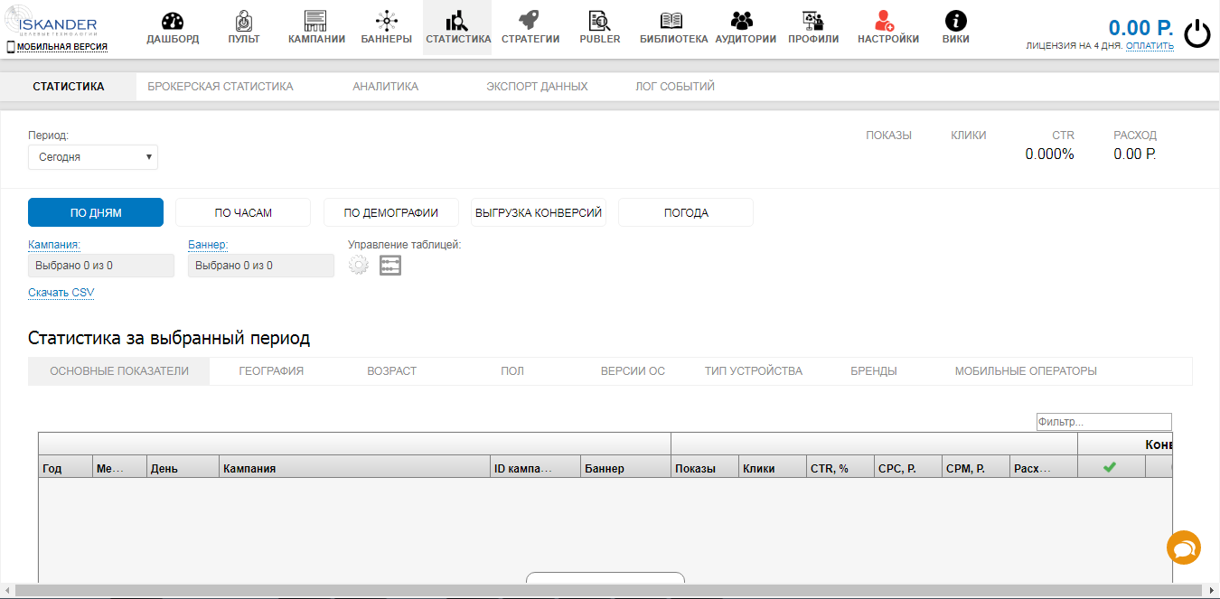Screen dimensions: 1220x599
Task: Switch to Экспорт данных tab
Action: pos(537,87)
